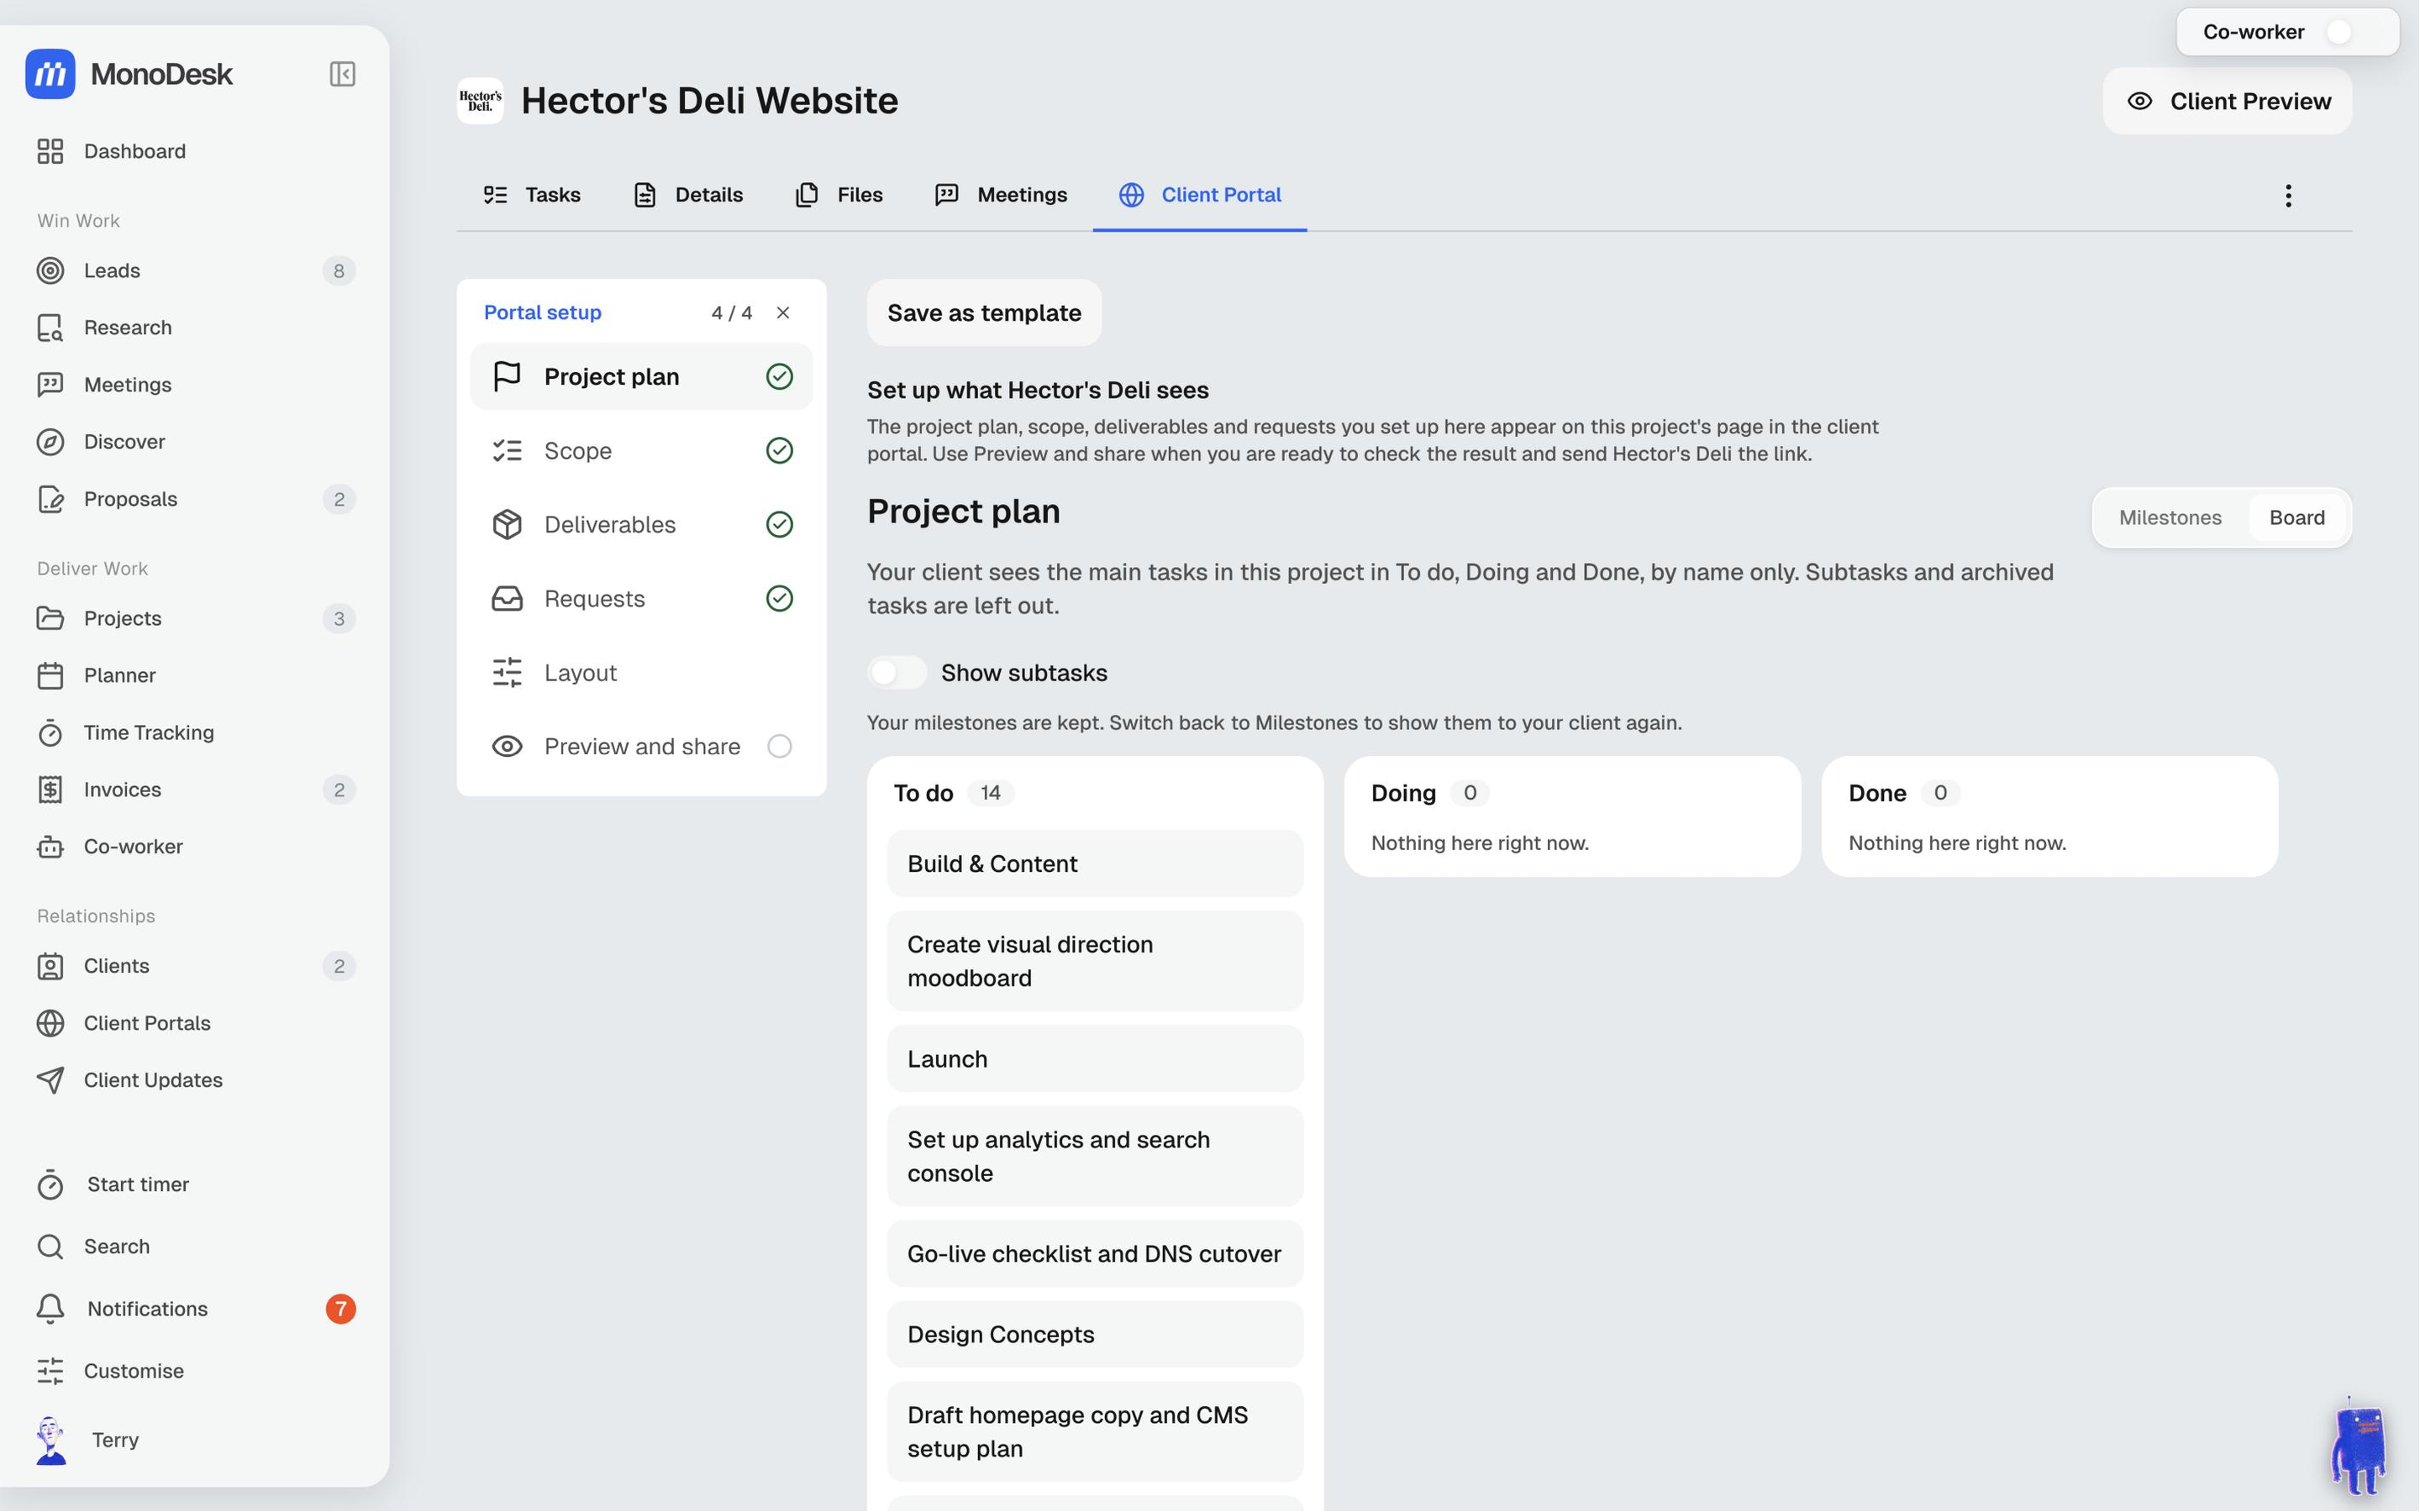Open the three-dot more options menu
This screenshot has width=2420, height=1512.
click(x=2288, y=196)
